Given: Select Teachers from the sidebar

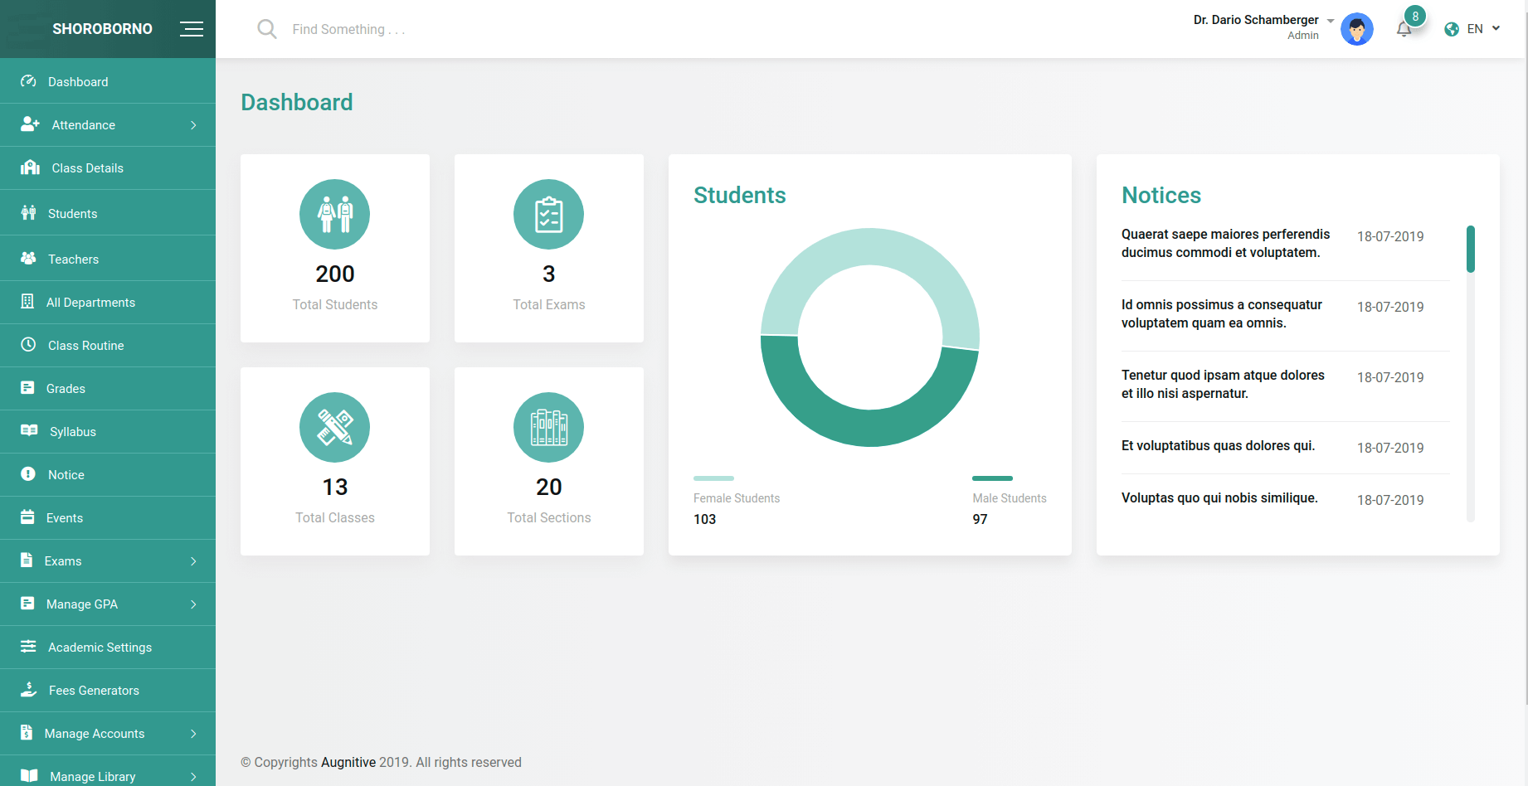Looking at the screenshot, I should click(x=108, y=260).
